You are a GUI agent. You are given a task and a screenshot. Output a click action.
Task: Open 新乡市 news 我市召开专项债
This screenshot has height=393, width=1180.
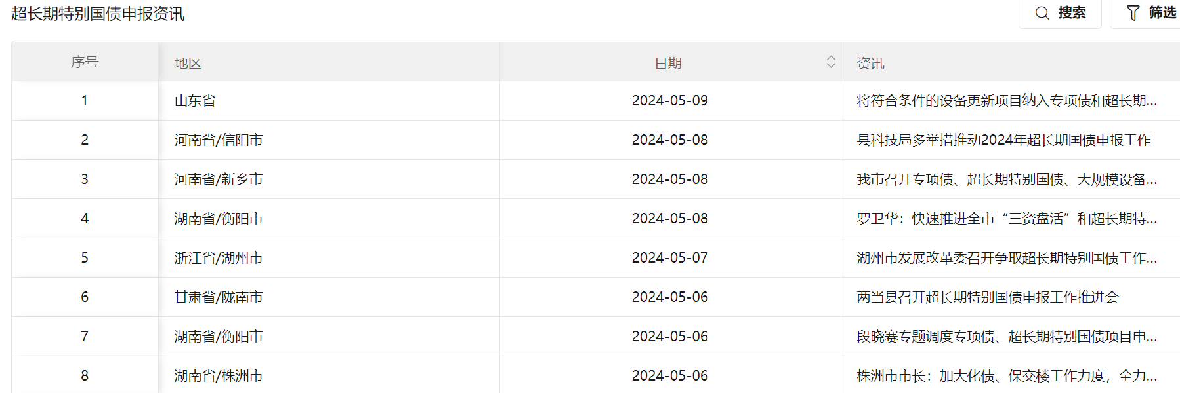[1007, 179]
